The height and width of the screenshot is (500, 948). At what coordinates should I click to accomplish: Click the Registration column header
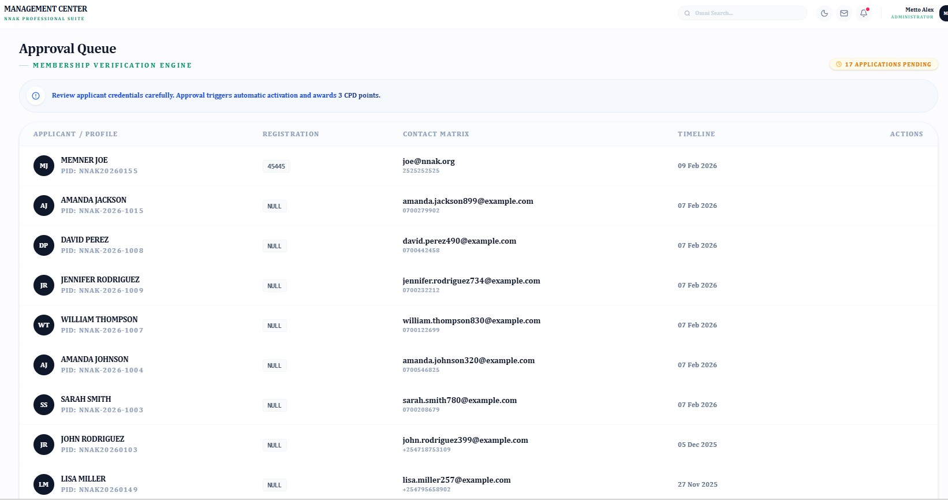pyautogui.click(x=291, y=134)
